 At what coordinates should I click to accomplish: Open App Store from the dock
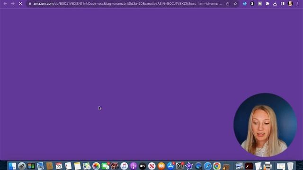click(x=170, y=166)
